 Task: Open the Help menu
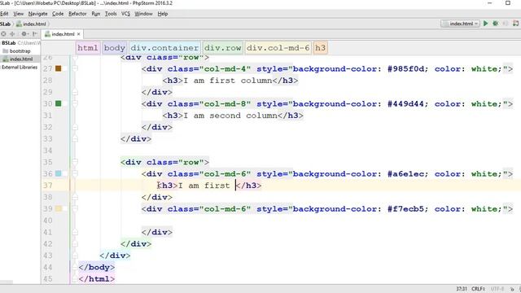[x=163, y=14]
